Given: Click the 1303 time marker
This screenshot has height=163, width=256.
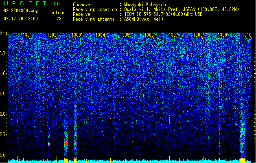Looking at the screenshot, I should pyautogui.click(x=76, y=35).
